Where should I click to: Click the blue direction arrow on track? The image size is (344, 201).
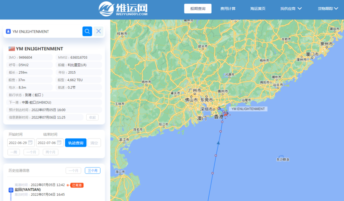click(x=219, y=143)
